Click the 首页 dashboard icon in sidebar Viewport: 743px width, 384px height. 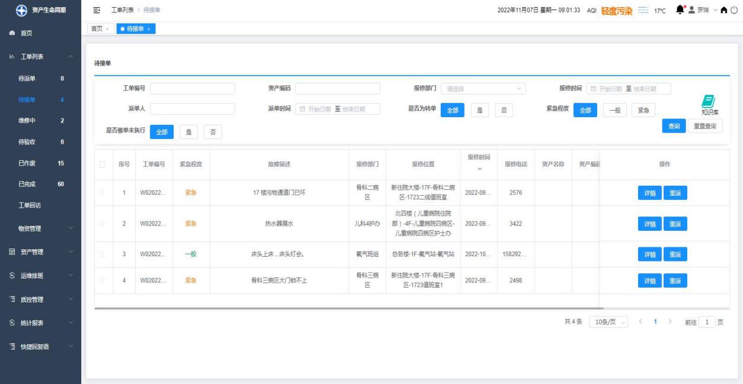[x=12, y=33]
